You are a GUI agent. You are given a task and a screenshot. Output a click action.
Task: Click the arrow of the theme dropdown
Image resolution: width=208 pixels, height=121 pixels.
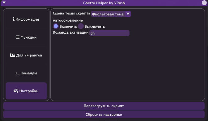[128, 14]
